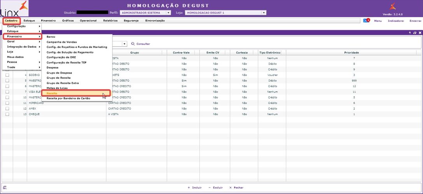Image resolution: width=423 pixels, height=194 pixels.
Task: Select the checkbox for row 6 MASTERCARD
Action: click(7, 86)
